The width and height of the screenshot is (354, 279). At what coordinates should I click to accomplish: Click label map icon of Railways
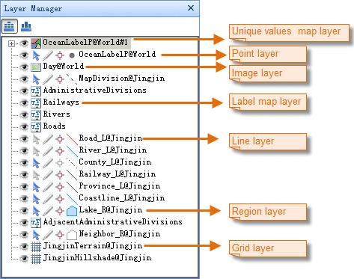[36, 103]
